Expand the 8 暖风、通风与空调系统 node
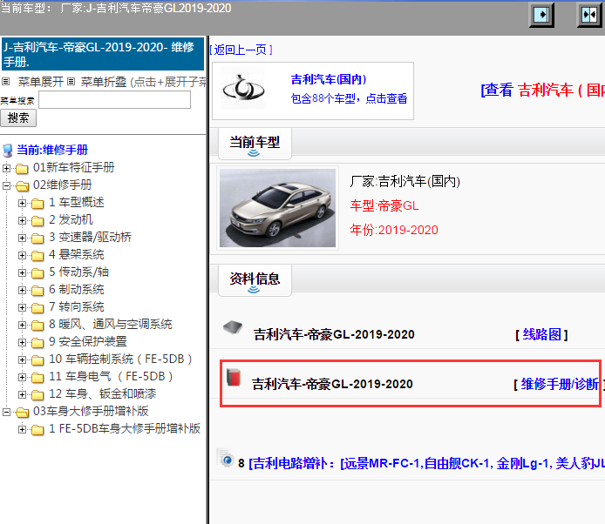 coord(22,326)
